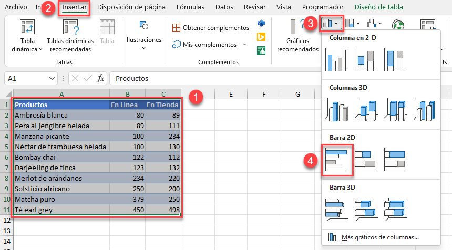Open charts group dialog launcher

tap(445, 62)
